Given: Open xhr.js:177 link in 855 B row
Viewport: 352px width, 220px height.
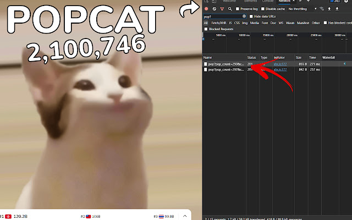Looking at the screenshot, I should pos(280,64).
